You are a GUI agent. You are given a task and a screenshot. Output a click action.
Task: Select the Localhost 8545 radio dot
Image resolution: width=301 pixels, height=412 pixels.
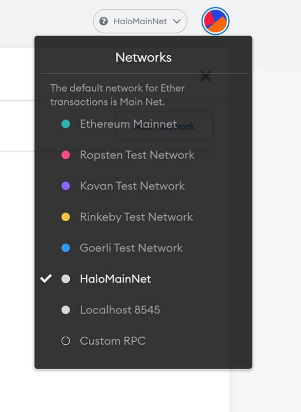click(66, 310)
